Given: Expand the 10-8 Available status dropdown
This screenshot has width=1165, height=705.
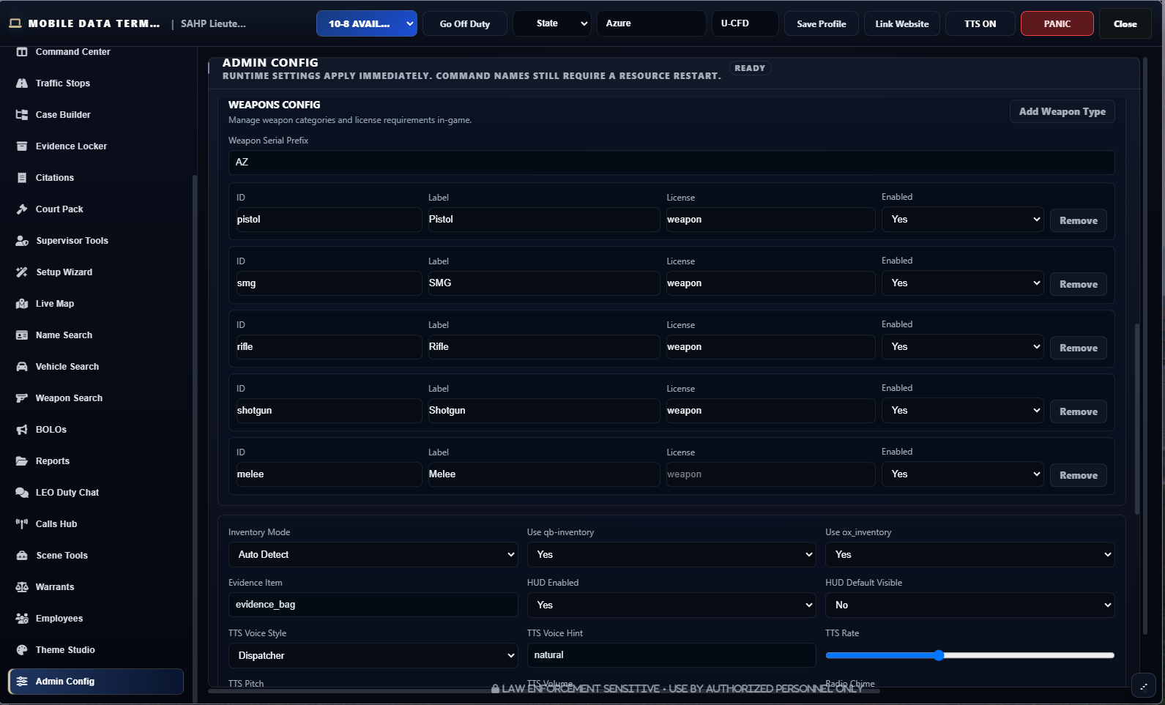Looking at the screenshot, I should (366, 23).
